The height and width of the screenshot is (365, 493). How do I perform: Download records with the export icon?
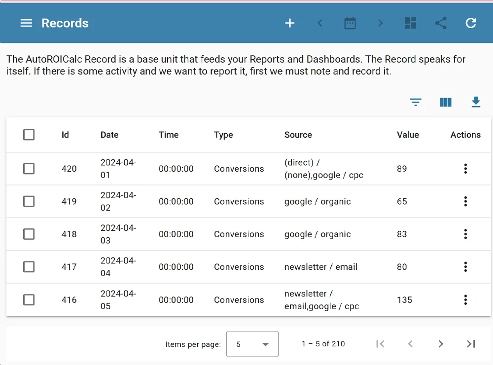point(475,102)
